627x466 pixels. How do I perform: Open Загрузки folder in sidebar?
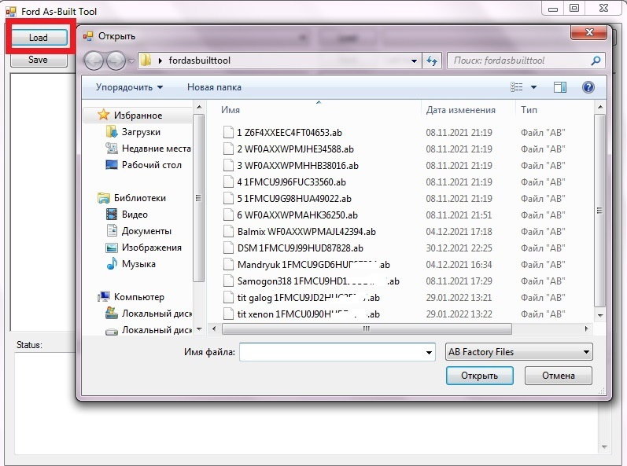click(141, 132)
